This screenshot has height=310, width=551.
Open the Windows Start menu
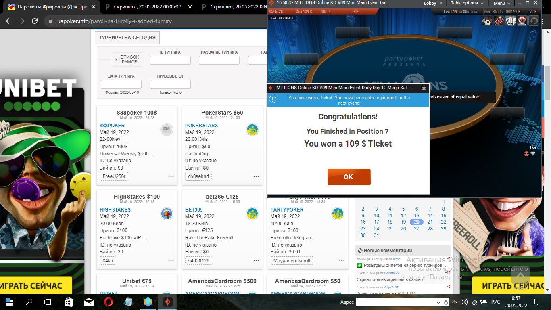[9, 302]
